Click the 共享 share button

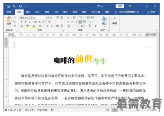click(x=151, y=12)
